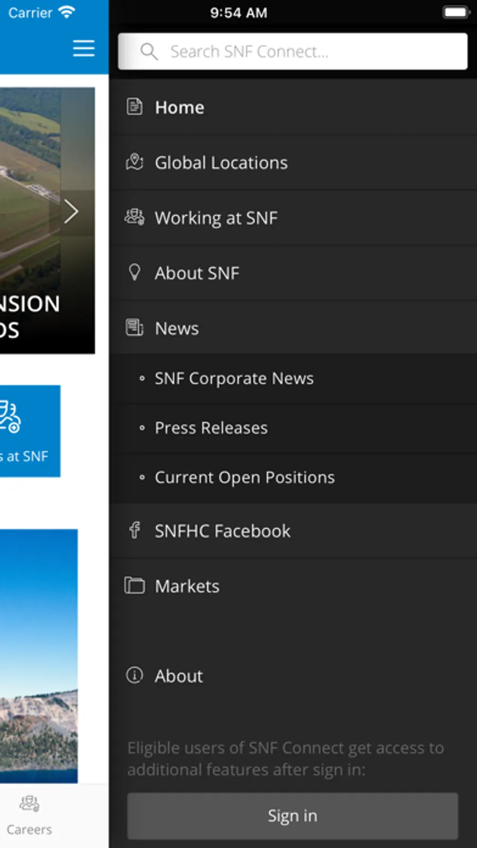Open the About item
The width and height of the screenshot is (477, 848).
(293, 676)
